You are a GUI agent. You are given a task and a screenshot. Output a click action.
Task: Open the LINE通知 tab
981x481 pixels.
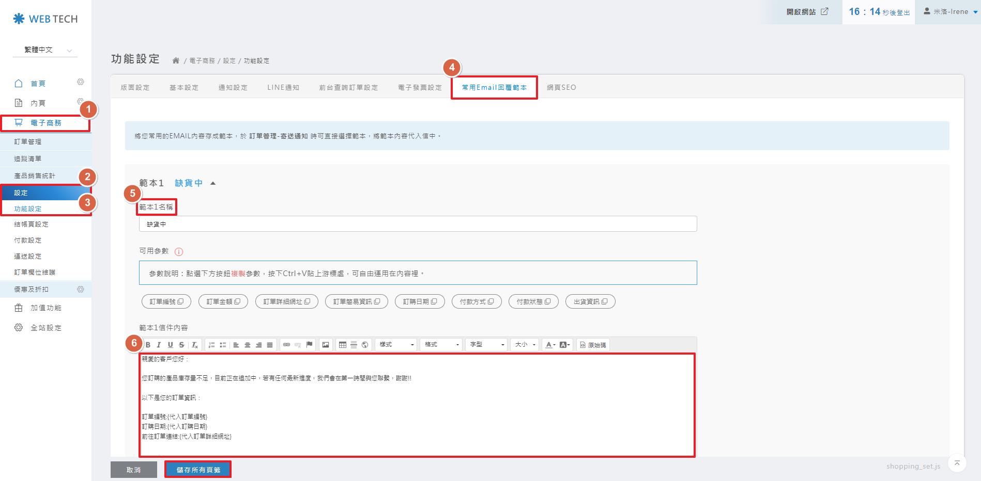tap(283, 88)
